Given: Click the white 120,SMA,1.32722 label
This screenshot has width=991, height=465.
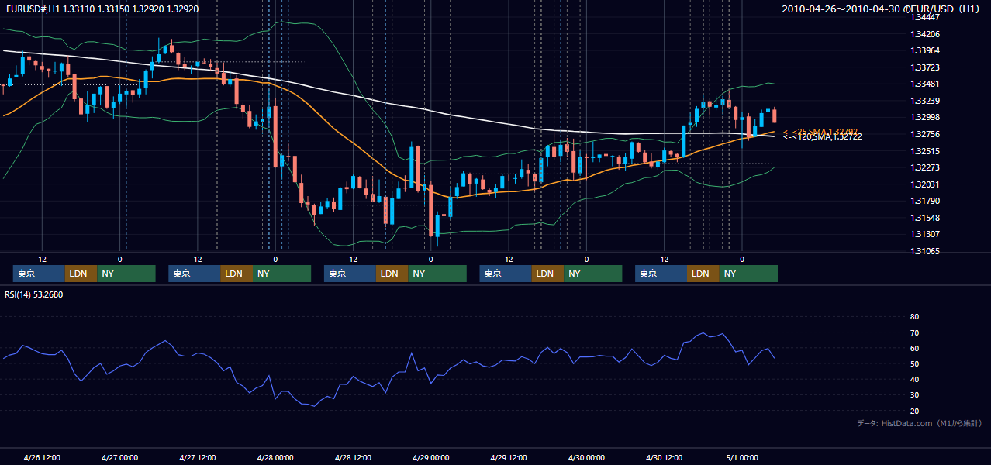Looking at the screenshot, I should 823,136.
